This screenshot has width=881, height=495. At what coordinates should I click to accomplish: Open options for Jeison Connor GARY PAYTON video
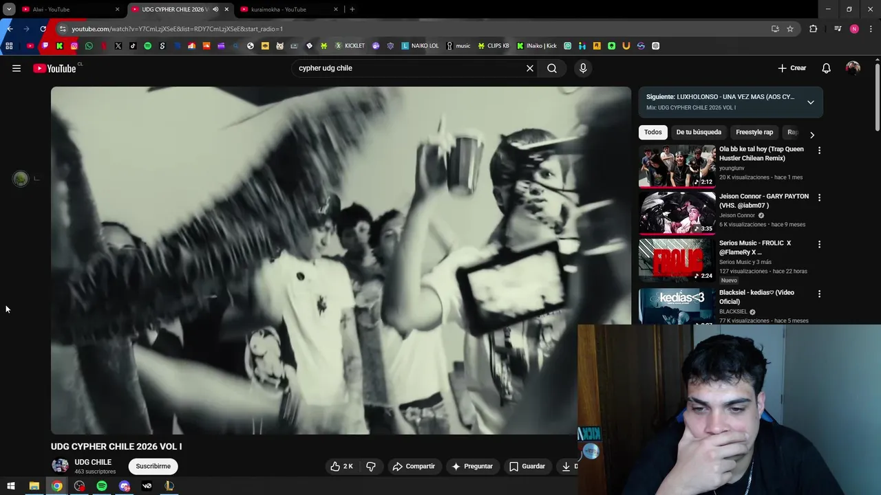click(819, 197)
